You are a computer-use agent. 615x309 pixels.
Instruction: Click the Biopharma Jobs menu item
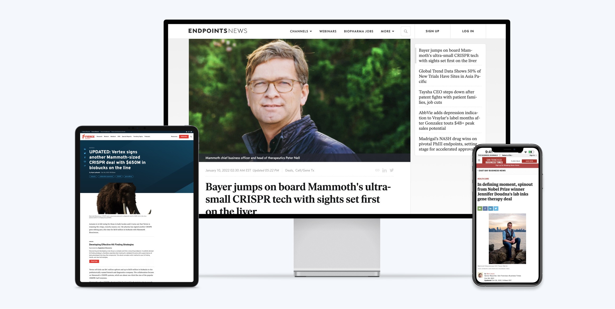coord(358,31)
